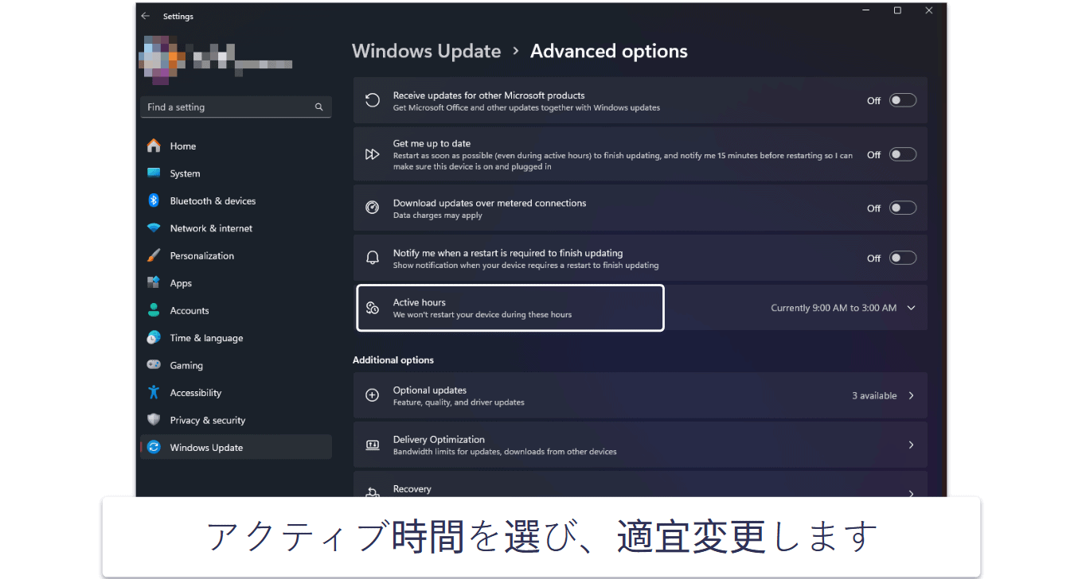Image resolution: width=1082 pixels, height=579 pixels.
Task: Click the refresh icon beside Receive updates
Action: click(372, 100)
